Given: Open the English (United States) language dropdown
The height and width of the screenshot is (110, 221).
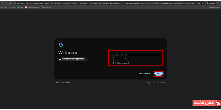Looking at the screenshot, I should 65,83.
